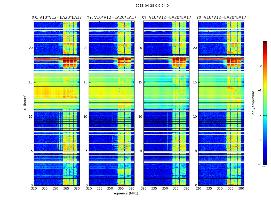This screenshot has height=206, width=271.
Task: Click inside the XX spectrogram plot
Action: coord(57,103)
